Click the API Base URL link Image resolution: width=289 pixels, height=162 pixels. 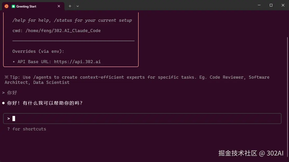77,62
